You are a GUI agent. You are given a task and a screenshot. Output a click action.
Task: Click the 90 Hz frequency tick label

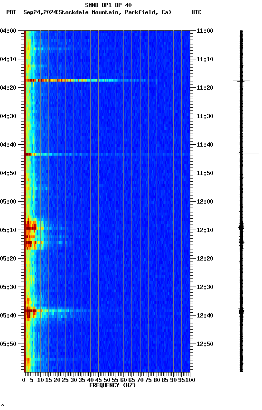pyautogui.click(x=173, y=380)
